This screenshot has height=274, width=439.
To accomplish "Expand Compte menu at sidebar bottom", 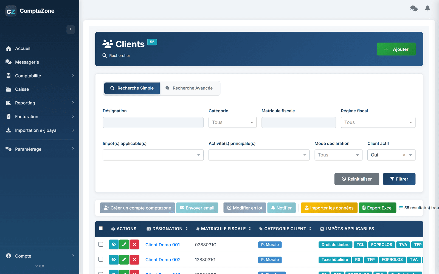I will [x=40, y=256].
